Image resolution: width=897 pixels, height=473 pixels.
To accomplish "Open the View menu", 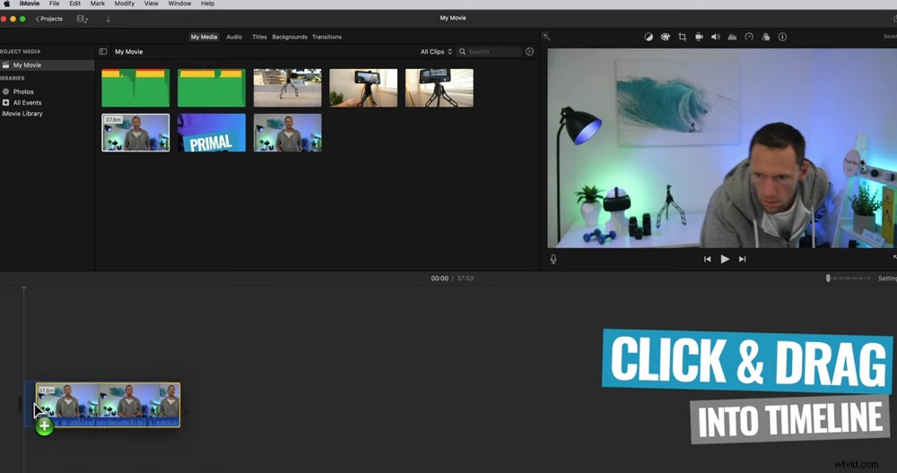I will click(151, 4).
